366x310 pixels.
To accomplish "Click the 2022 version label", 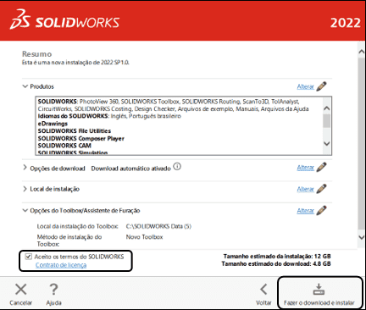I will (x=346, y=23).
